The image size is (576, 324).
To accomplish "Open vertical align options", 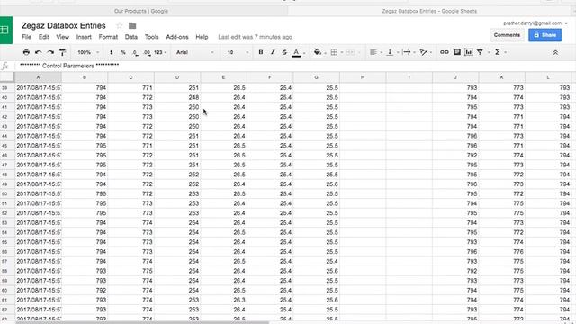I will pos(390,52).
